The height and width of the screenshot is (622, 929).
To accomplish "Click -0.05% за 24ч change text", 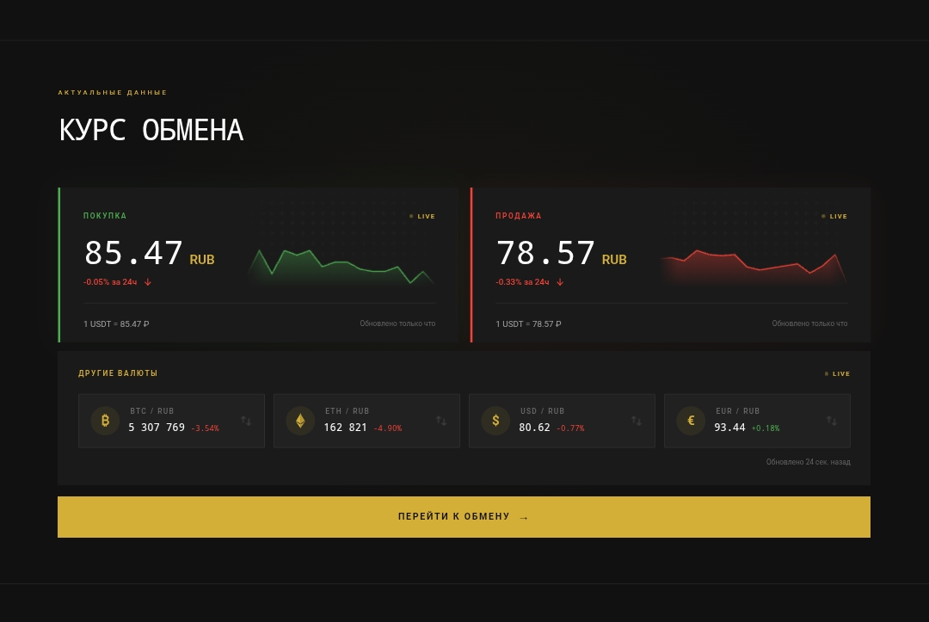I will tap(110, 282).
